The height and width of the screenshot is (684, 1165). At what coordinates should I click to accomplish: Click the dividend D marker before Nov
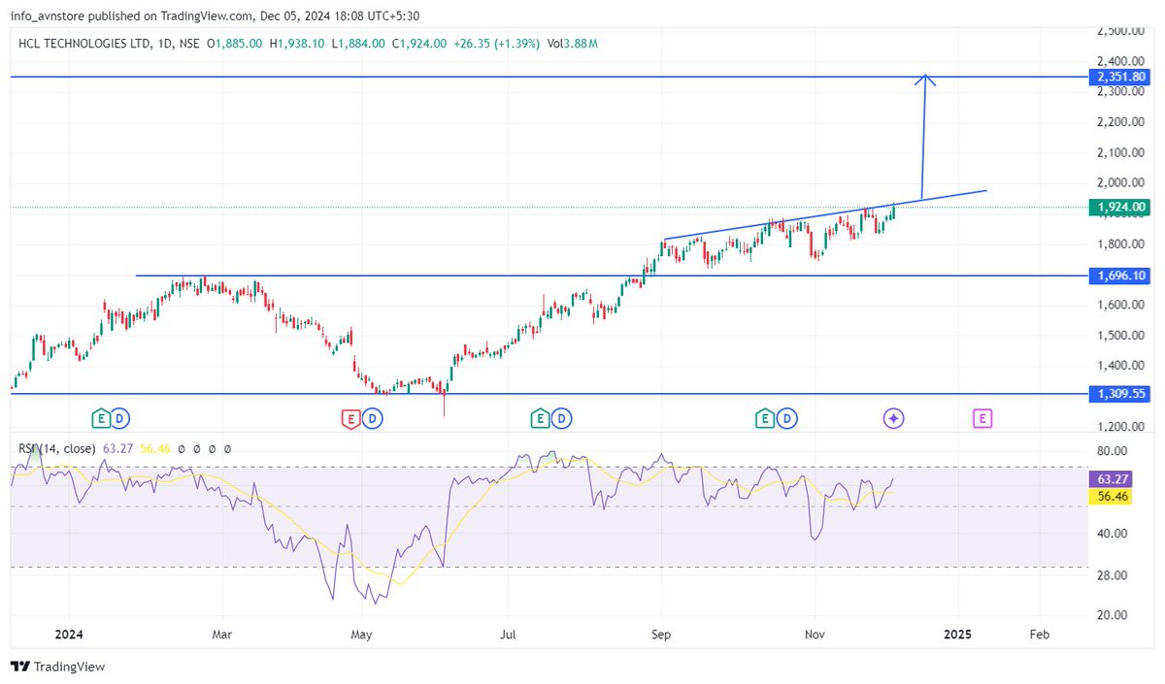click(788, 418)
